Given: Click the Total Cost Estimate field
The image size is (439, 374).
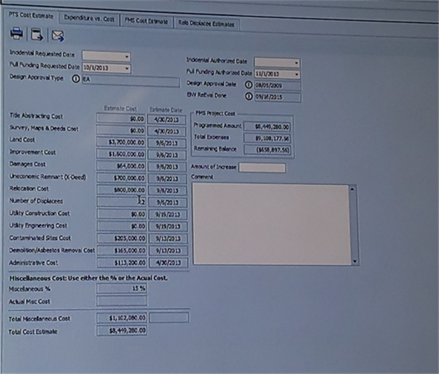Looking at the screenshot, I should tap(122, 330).
